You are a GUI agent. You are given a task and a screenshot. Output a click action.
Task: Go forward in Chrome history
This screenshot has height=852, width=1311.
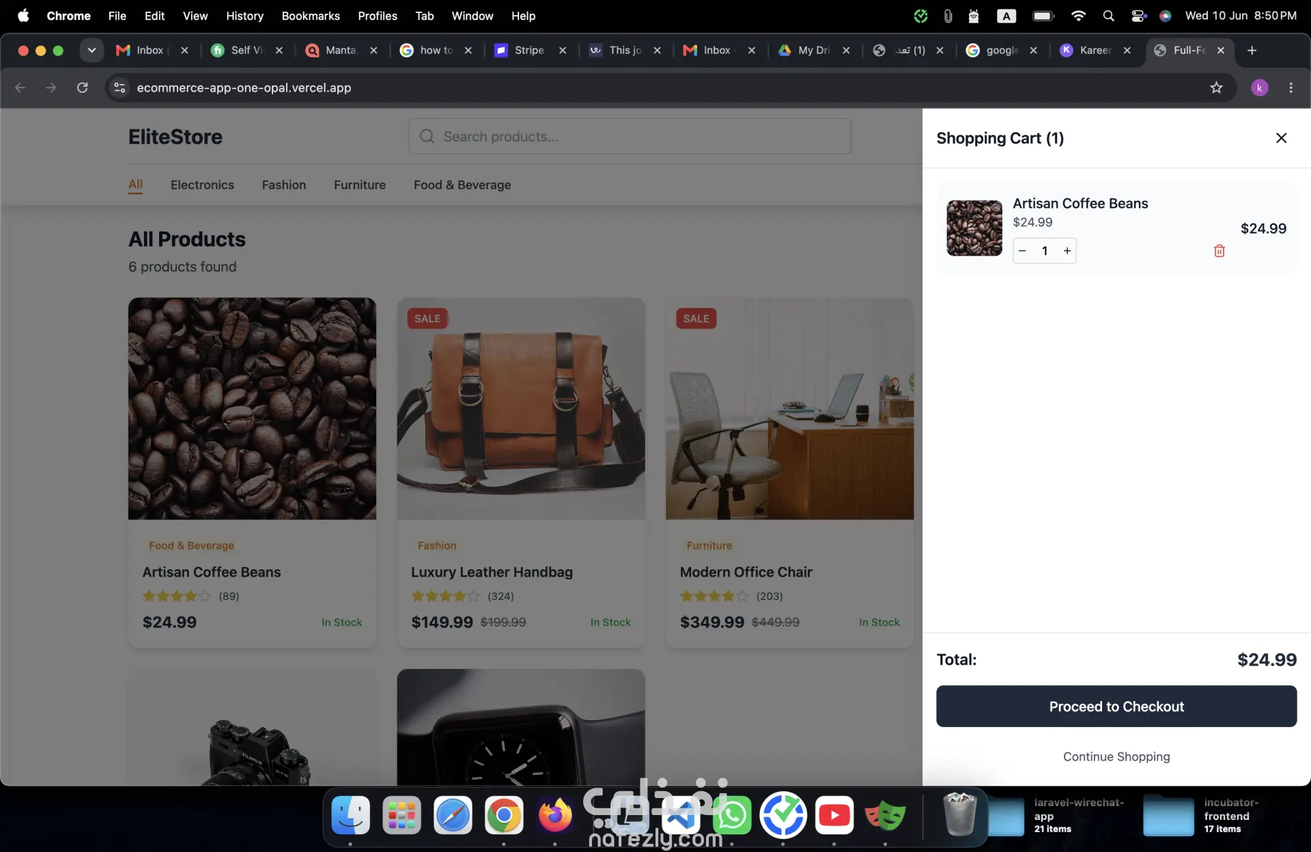[51, 87]
